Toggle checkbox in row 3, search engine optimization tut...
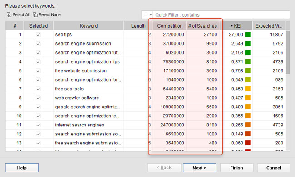Screen dimensions: 295x177 pos(38,53)
